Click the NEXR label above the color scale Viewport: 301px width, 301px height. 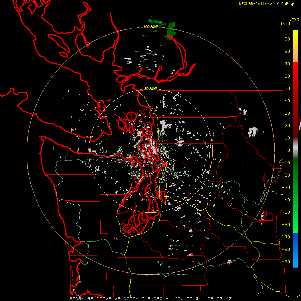(294, 20)
